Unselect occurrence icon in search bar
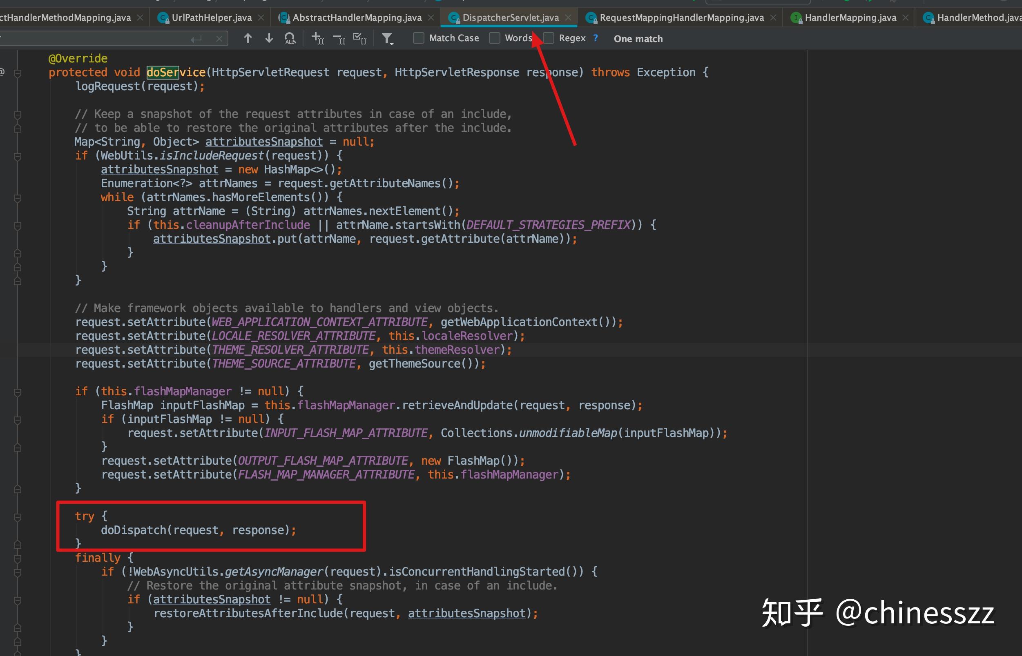 point(339,39)
